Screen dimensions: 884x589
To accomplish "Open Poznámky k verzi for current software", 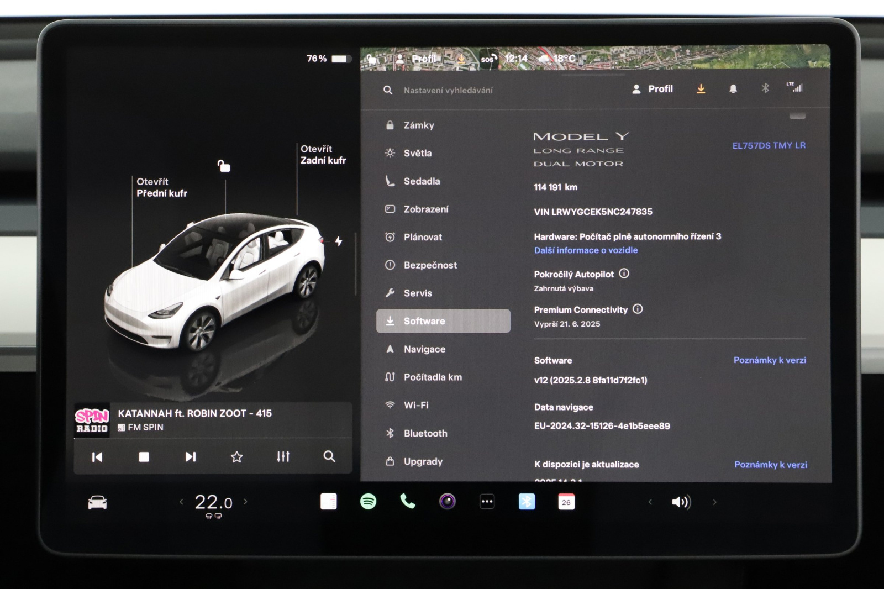I will [x=770, y=360].
